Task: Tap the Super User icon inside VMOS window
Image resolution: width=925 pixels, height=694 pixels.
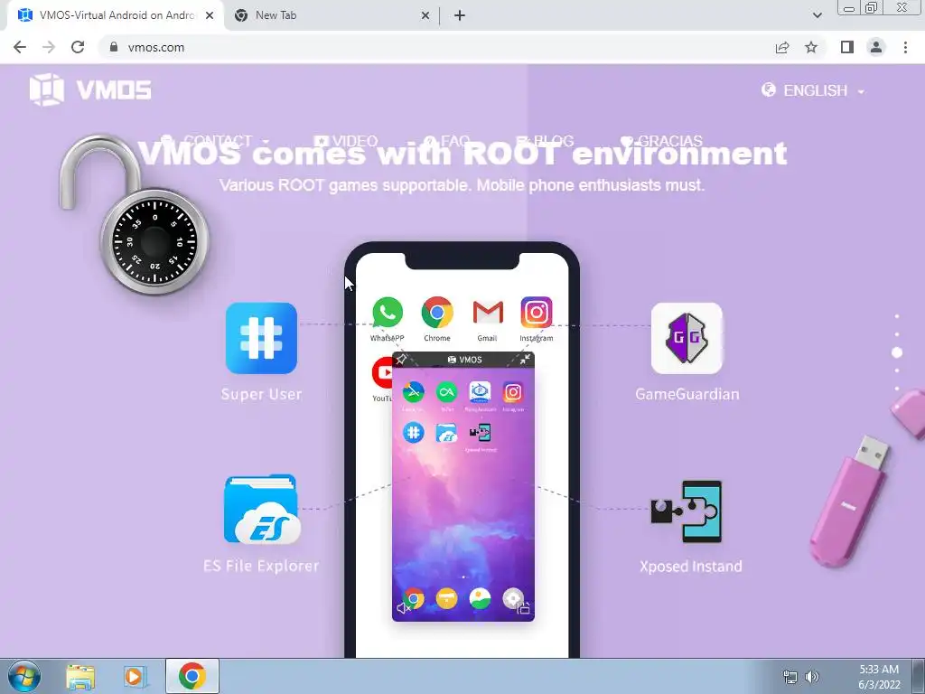Action: [x=414, y=433]
